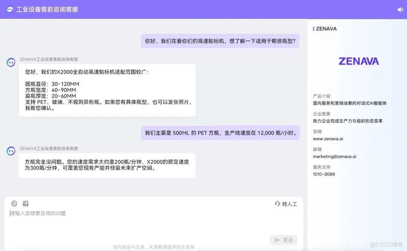Click the paper plane icon on the send button
Viewport: 407px width, 251px height.
tap(278, 240)
